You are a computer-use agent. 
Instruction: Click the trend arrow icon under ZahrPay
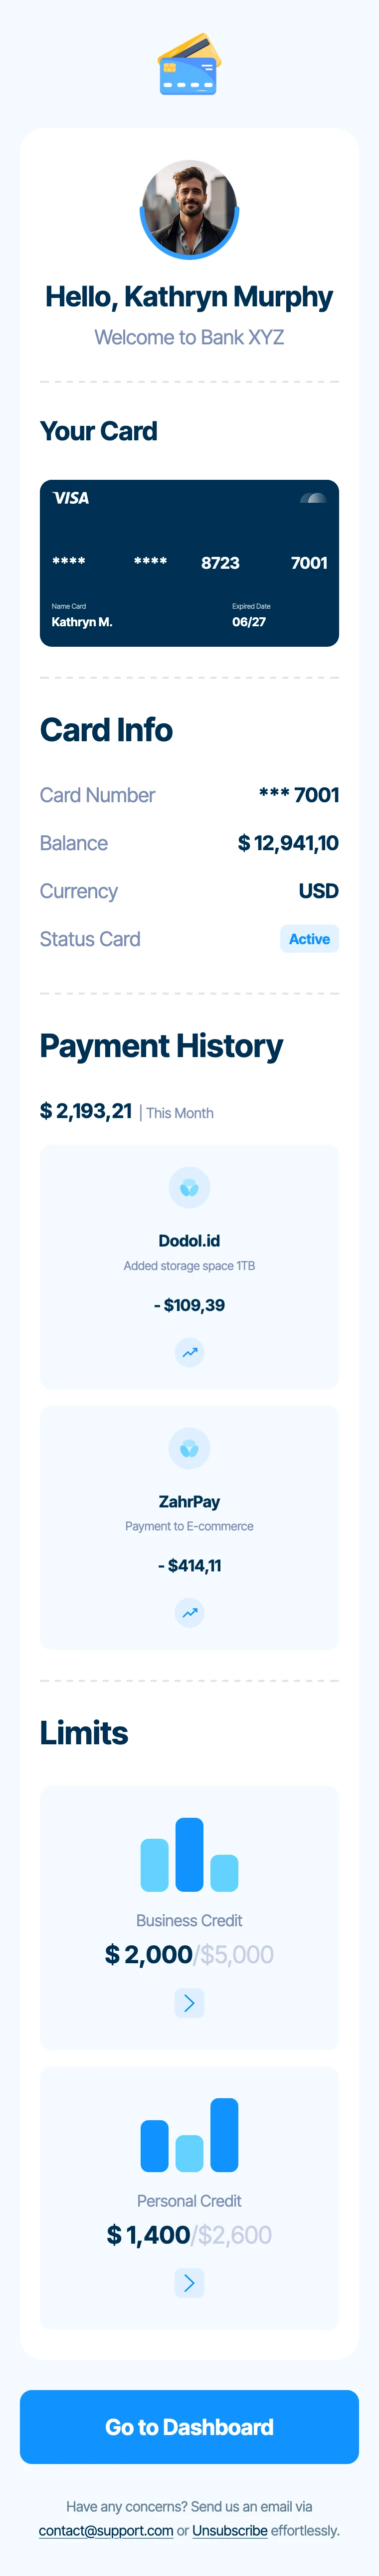point(189,1612)
